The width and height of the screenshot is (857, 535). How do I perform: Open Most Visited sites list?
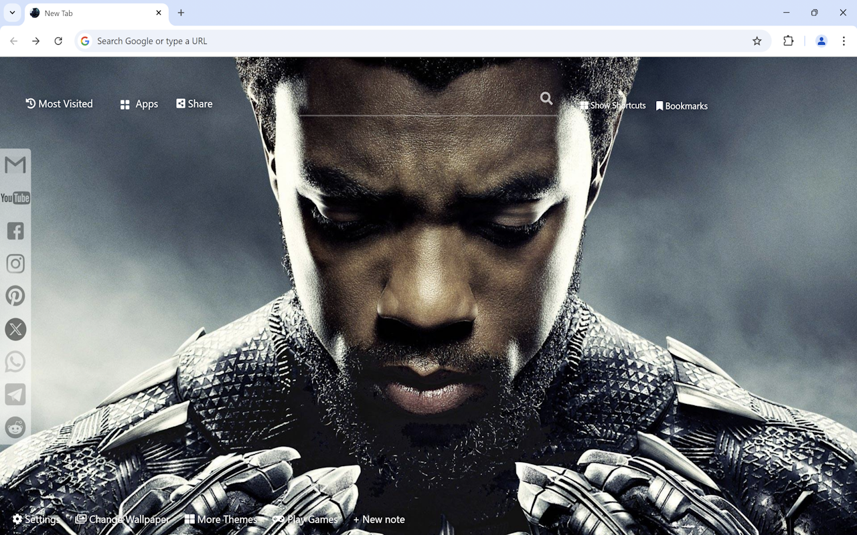point(59,104)
